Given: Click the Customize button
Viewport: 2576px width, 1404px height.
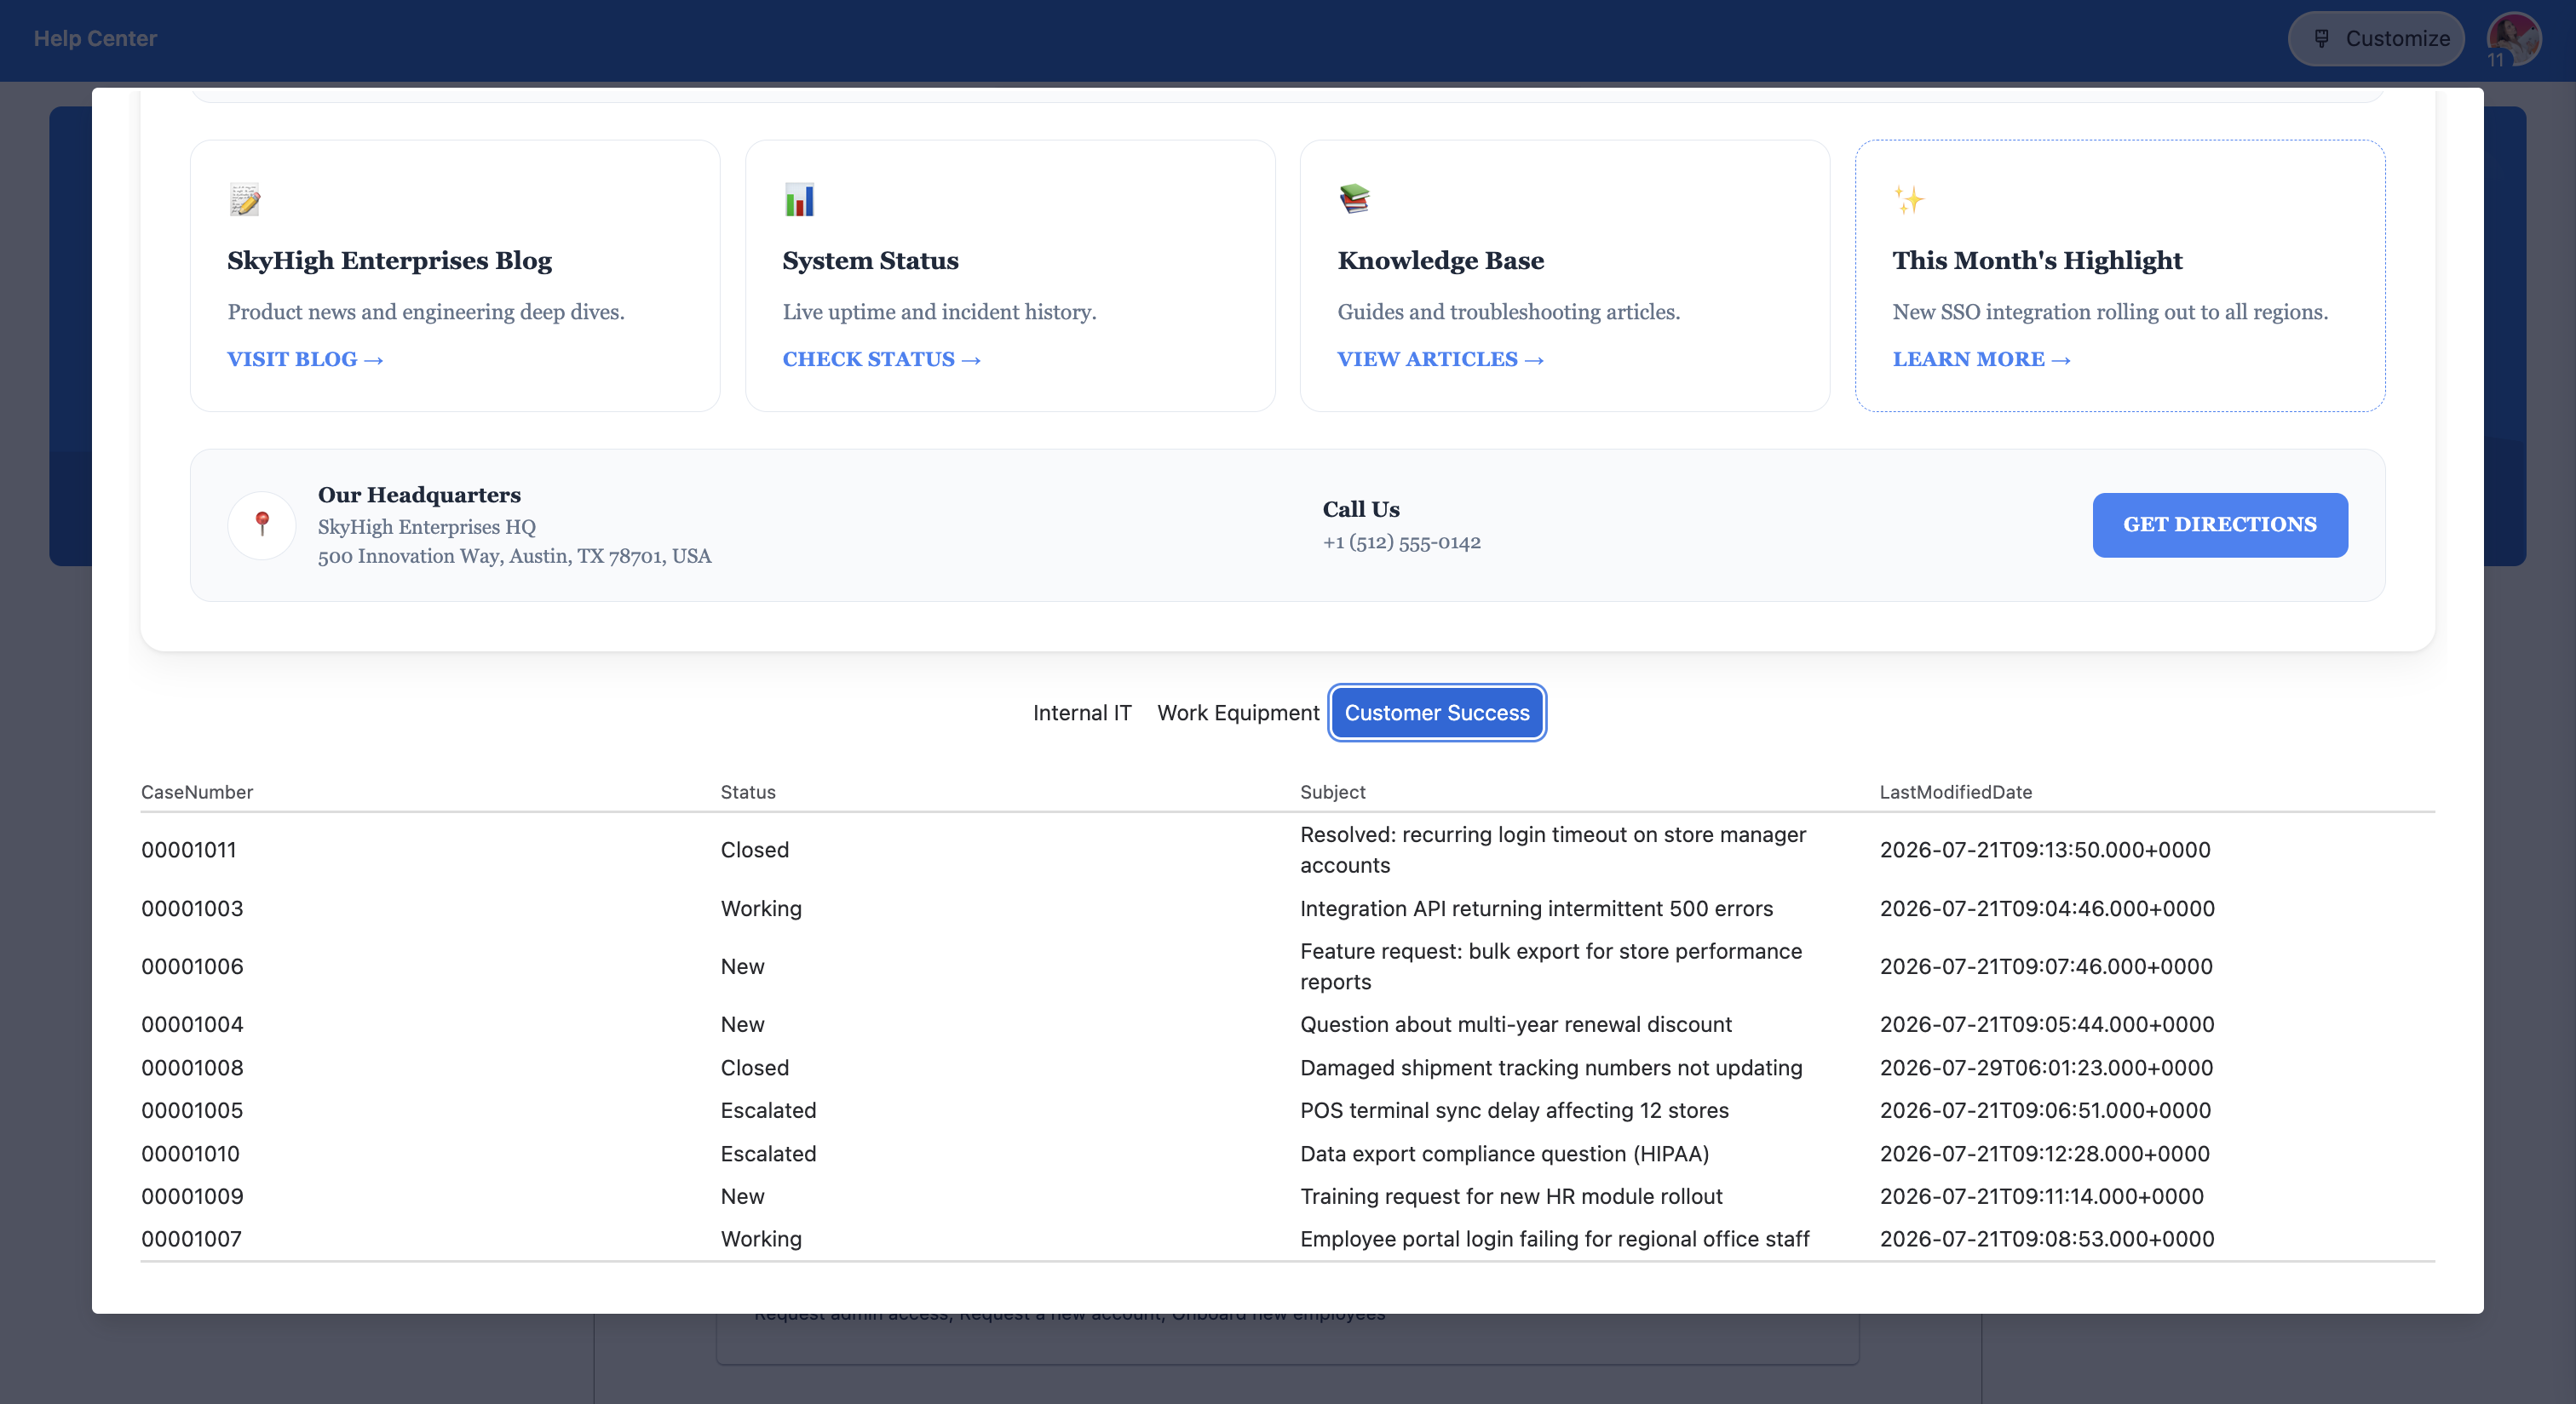Looking at the screenshot, I should coord(2376,39).
